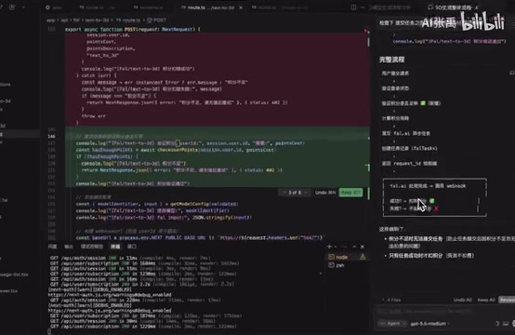
Task: Click highlighted file in left explorer sidebar
Action: coord(20,134)
